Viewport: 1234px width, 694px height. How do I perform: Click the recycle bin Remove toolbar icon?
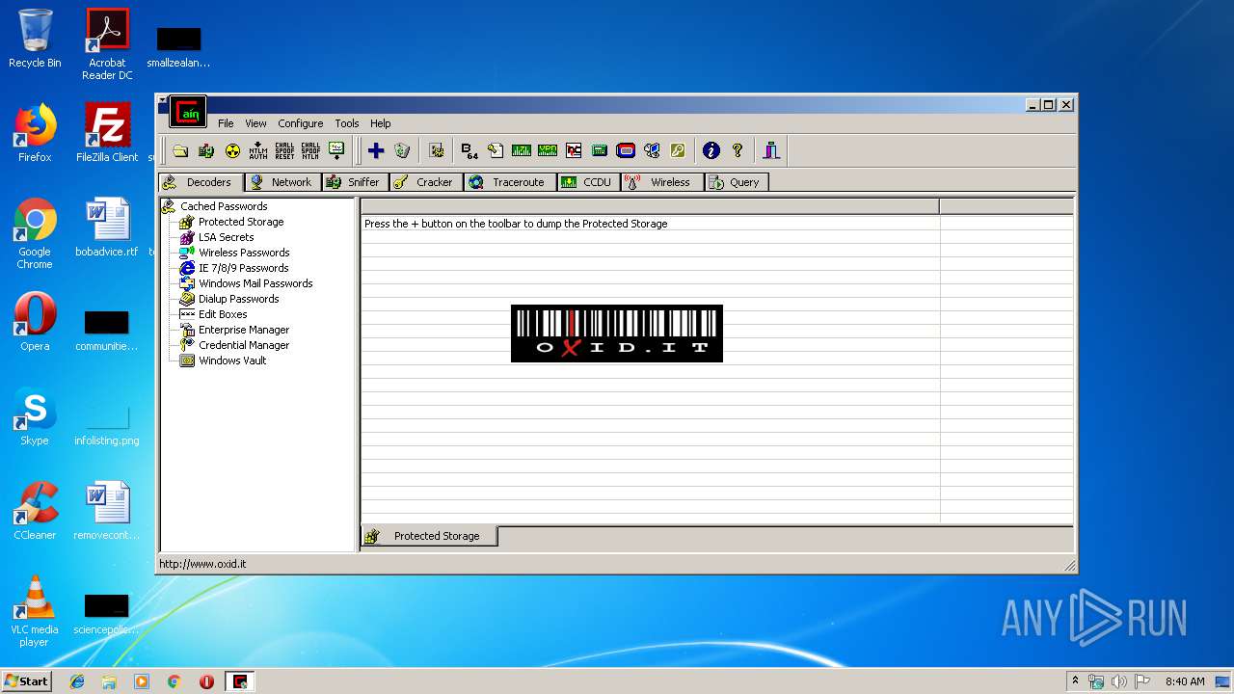(x=402, y=150)
